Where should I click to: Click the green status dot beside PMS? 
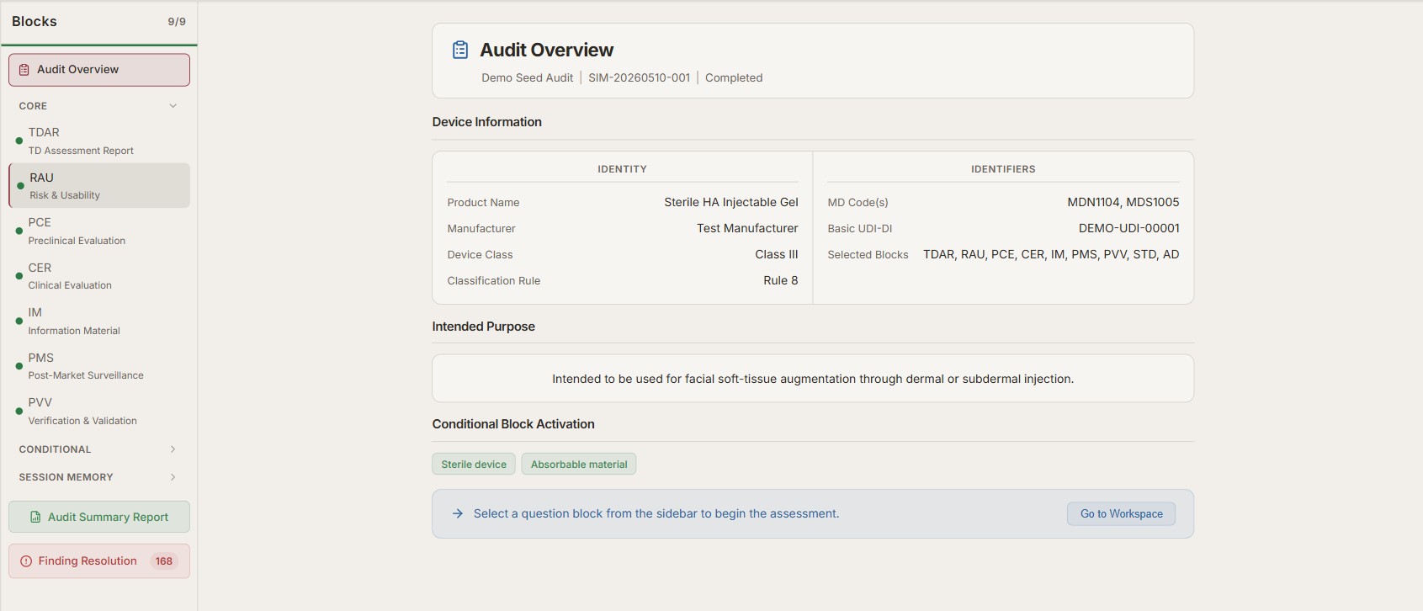pos(19,366)
